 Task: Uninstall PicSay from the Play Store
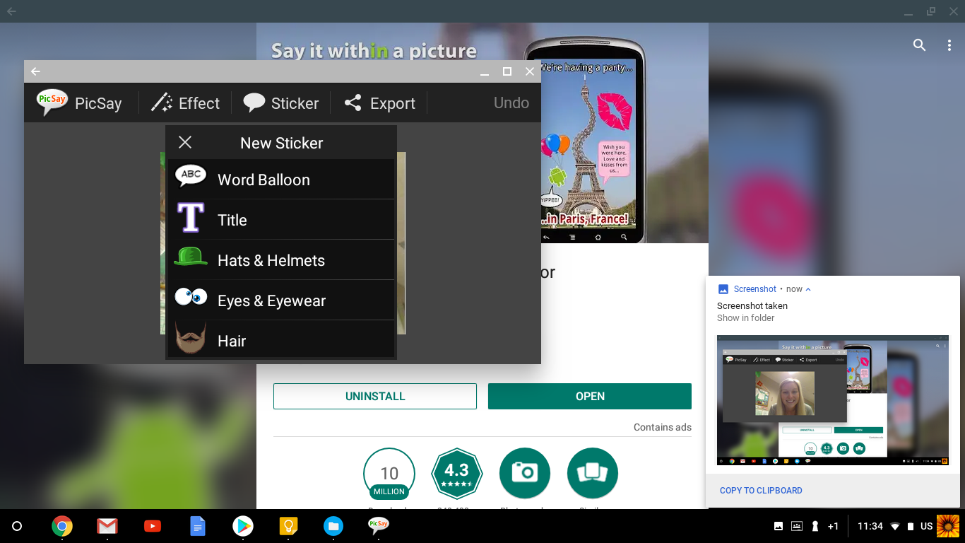pyautogui.click(x=375, y=396)
